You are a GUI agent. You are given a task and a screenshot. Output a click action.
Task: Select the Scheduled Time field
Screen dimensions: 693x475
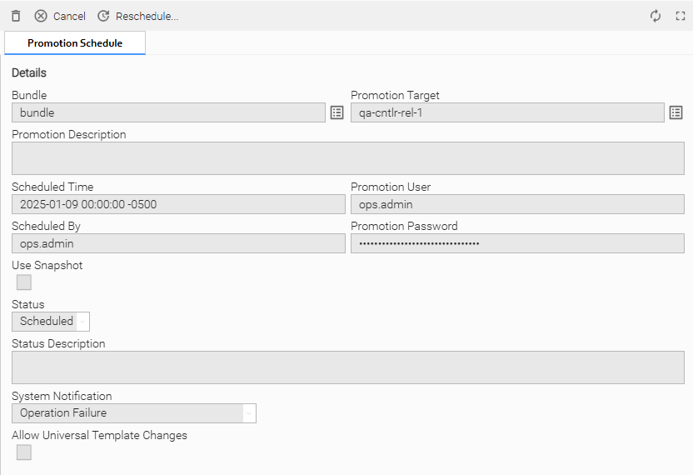178,204
